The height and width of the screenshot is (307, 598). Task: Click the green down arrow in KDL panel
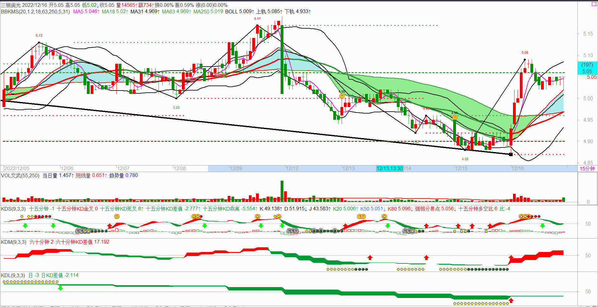60,288
